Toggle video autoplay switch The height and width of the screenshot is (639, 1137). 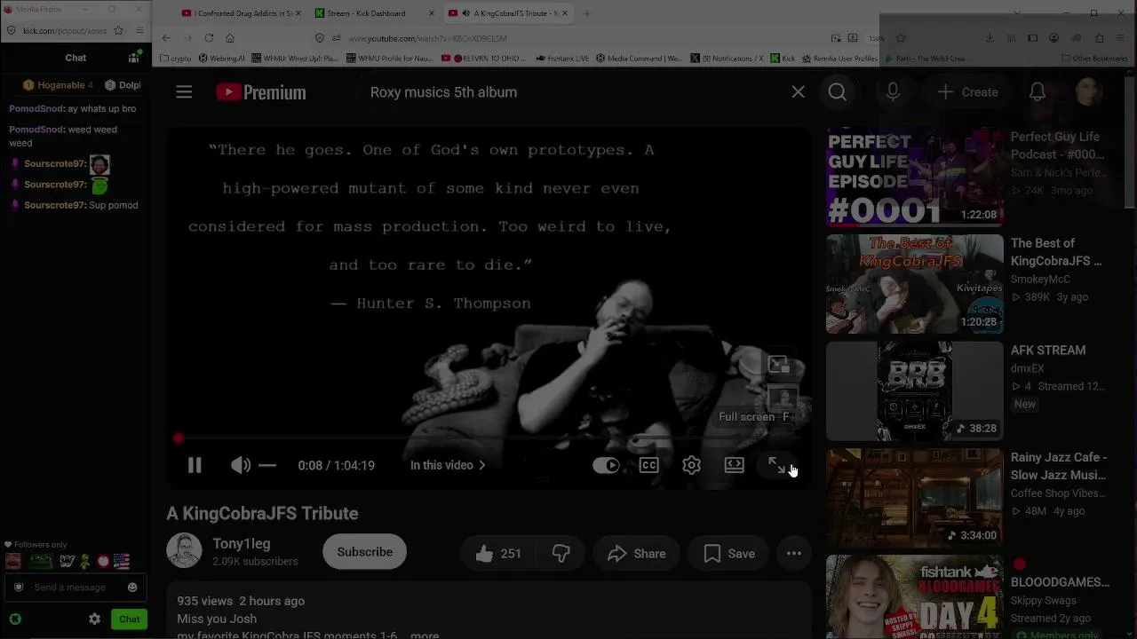[606, 465]
